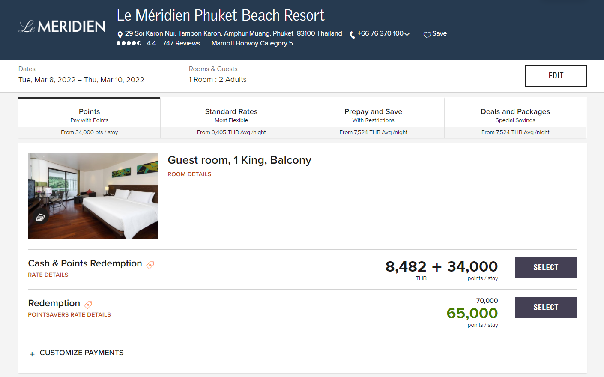604x377 pixels.
Task: Click the location pin icon near the address
Action: pos(120,34)
